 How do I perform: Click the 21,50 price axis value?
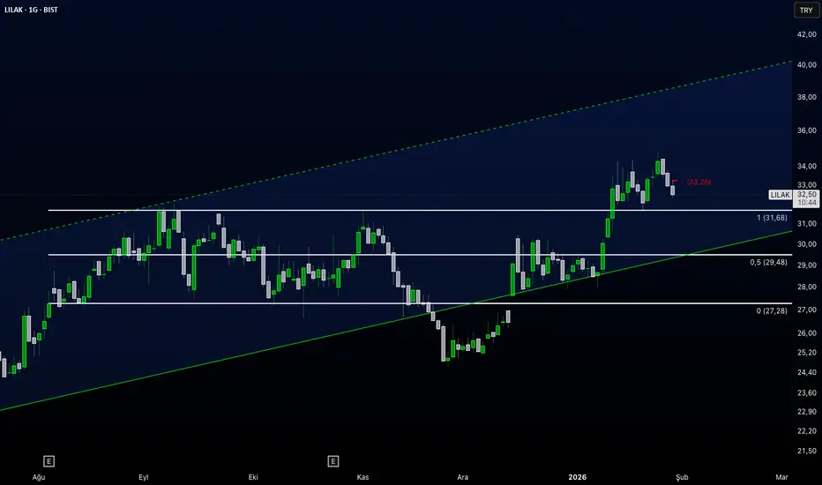click(x=807, y=451)
